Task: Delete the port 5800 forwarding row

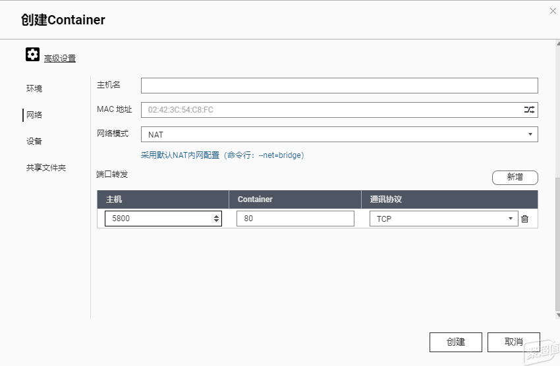Action: click(524, 219)
